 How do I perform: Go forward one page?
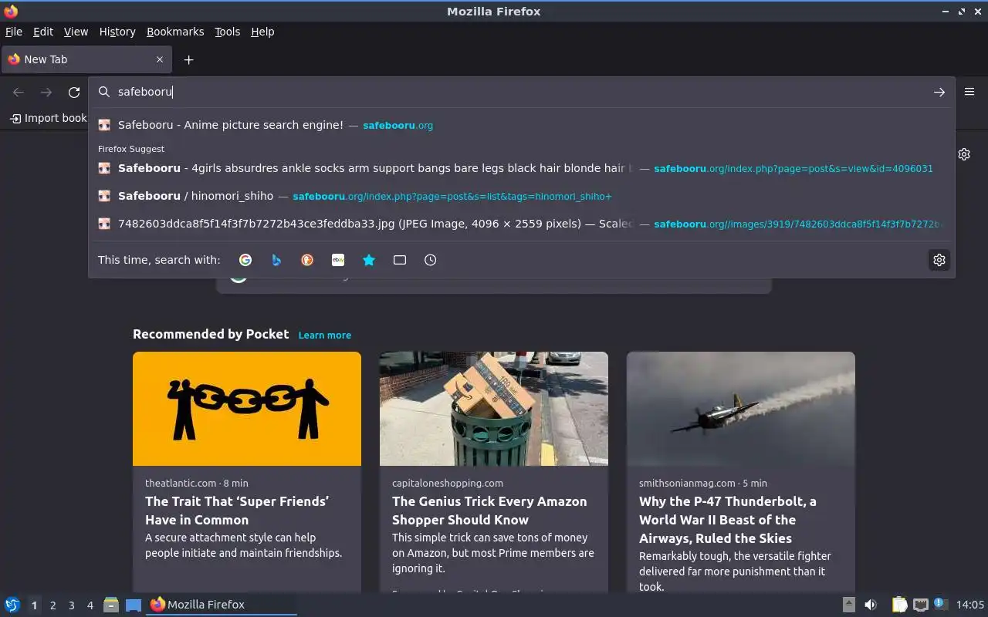(x=46, y=92)
